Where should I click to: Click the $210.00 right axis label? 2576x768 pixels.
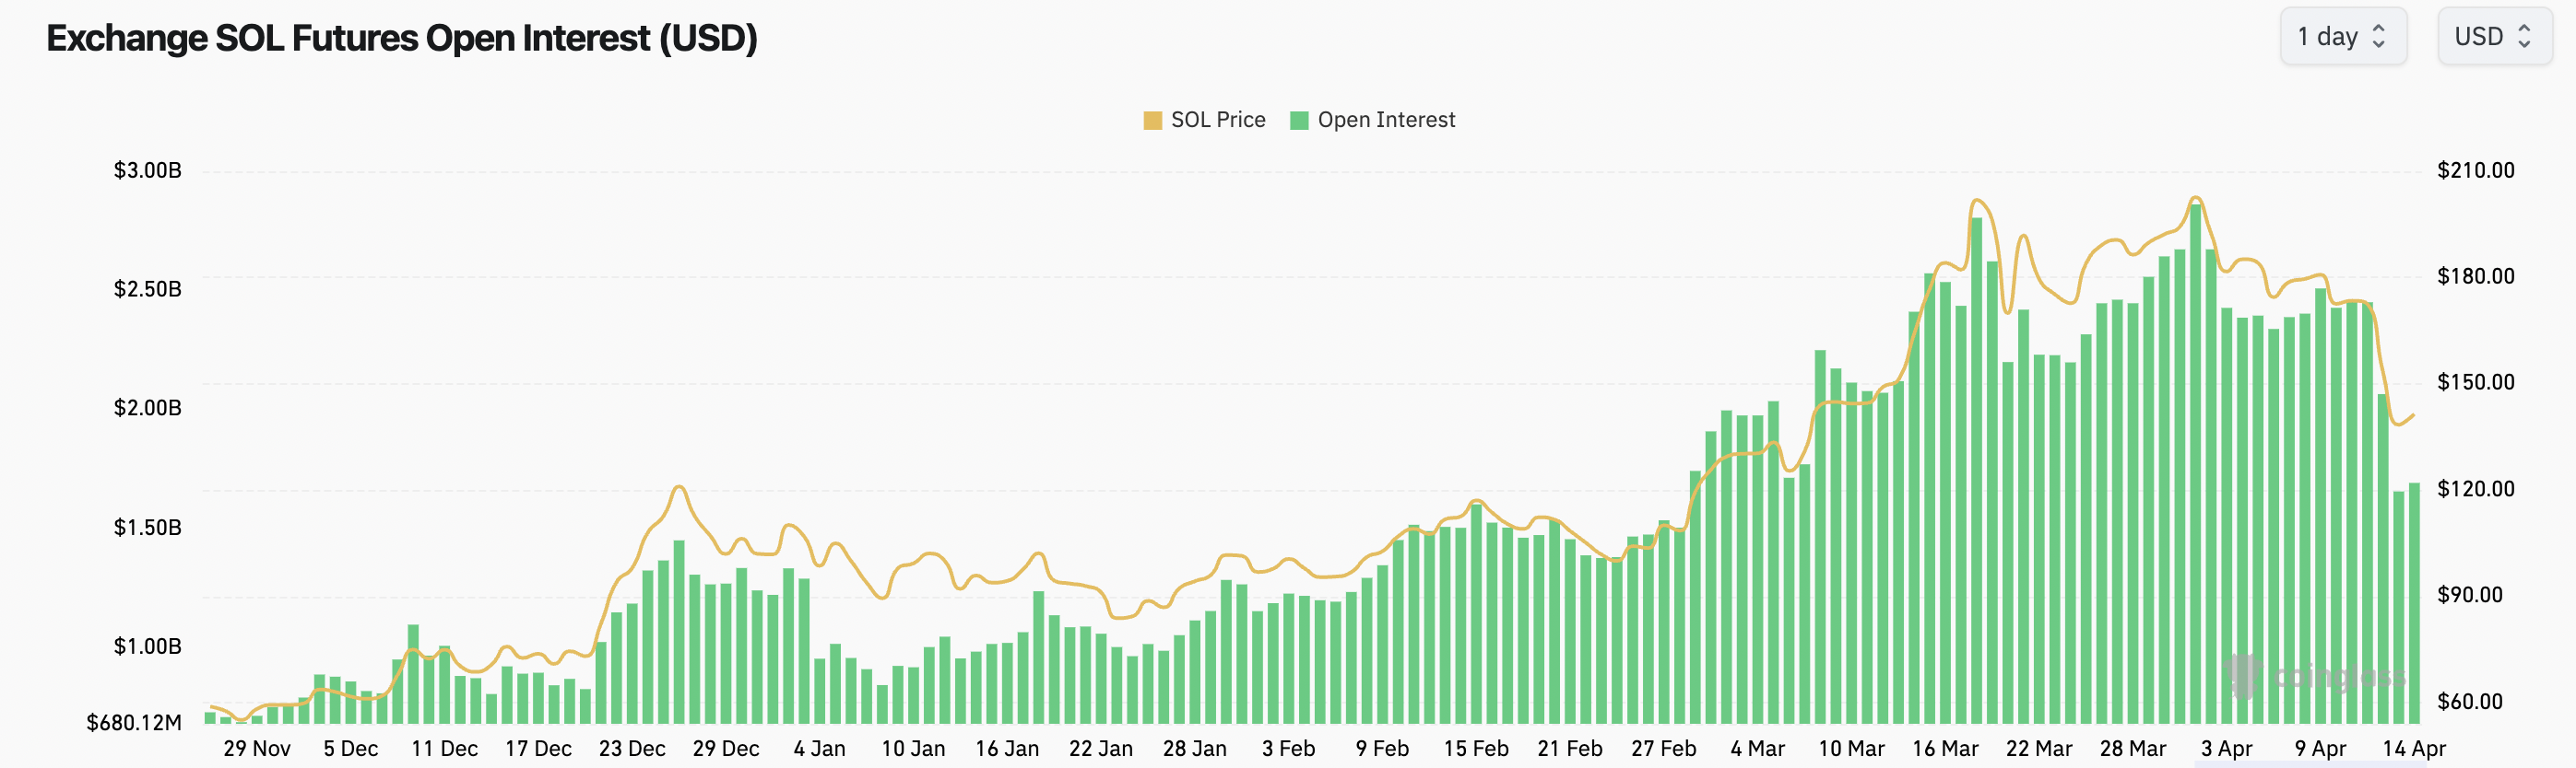(2475, 170)
